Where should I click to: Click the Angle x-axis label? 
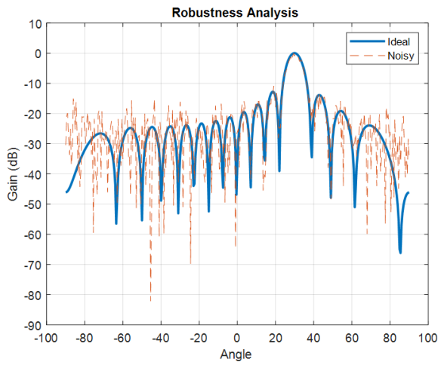click(x=236, y=354)
